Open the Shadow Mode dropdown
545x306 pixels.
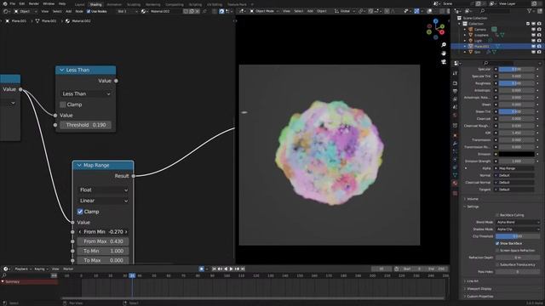pos(518,229)
